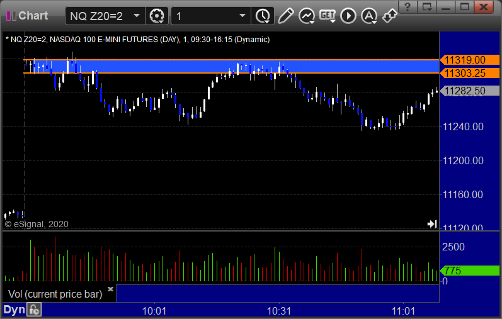Click the 10:31 time axis label

tap(279, 311)
